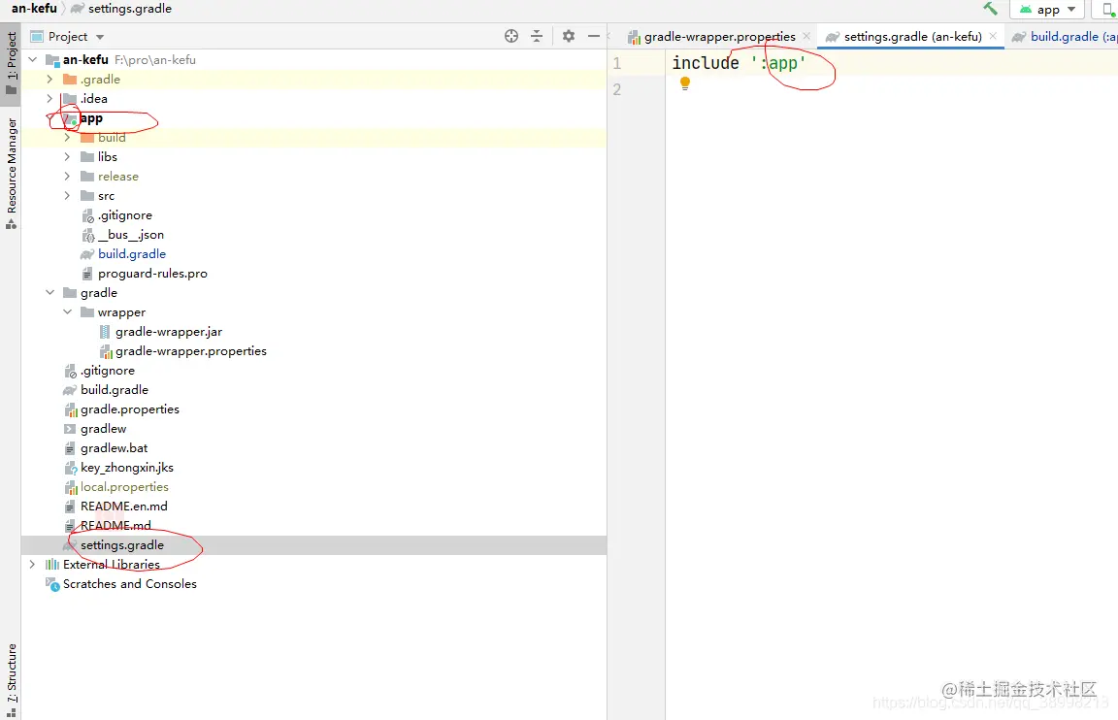Select README.en.md file
Screen dimensions: 1118x720
tap(124, 507)
